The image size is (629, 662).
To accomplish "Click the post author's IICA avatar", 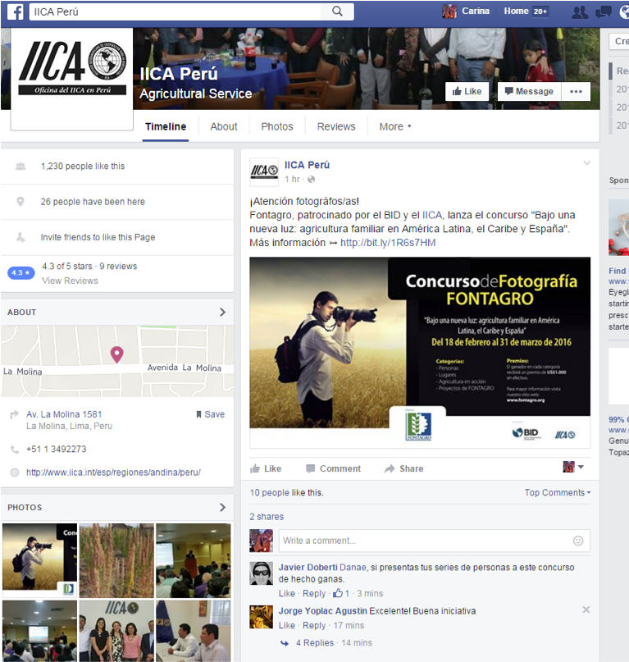I will [x=264, y=171].
